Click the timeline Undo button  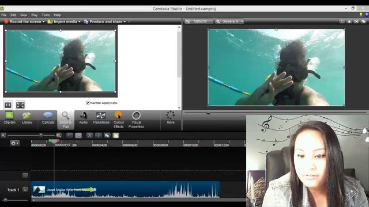click(70, 136)
